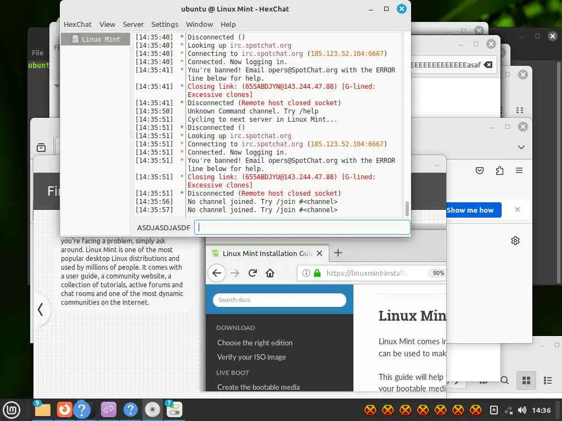Open a new browser tab with plus
Image resolution: width=562 pixels, height=421 pixels.
(338, 253)
